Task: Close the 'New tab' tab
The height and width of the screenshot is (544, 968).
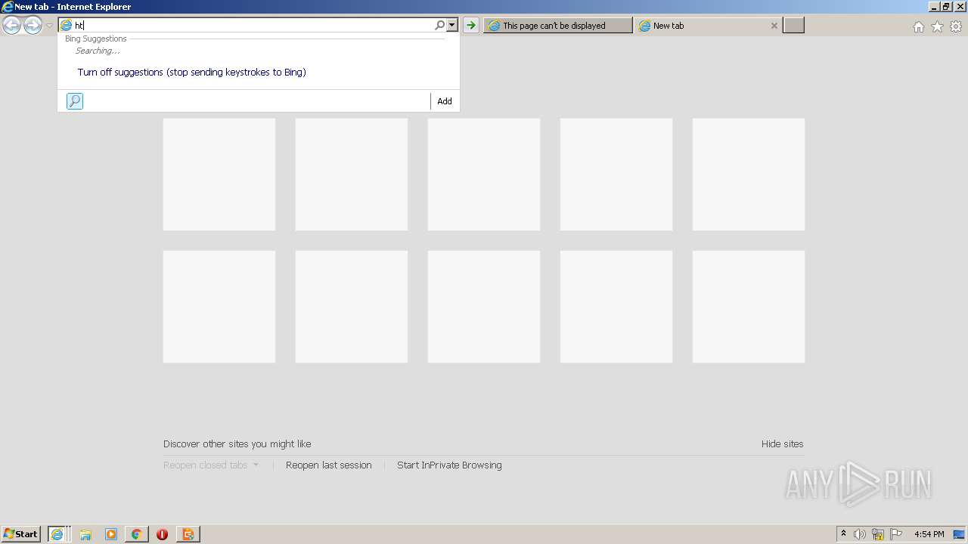Action: click(774, 26)
